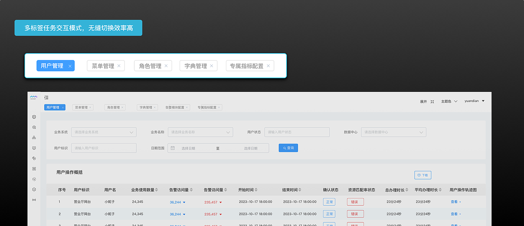Sort the 告警访问量 column beside 开始时间
524x226 pixels.
226,190
